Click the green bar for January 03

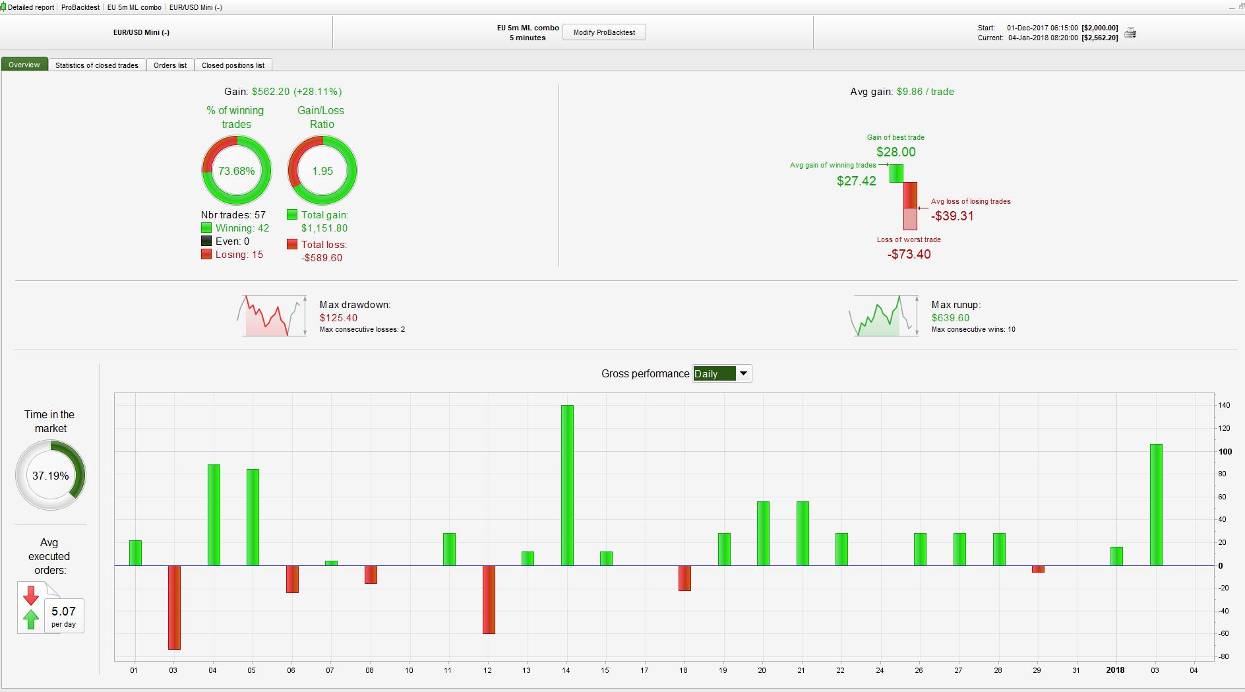[x=1156, y=505]
